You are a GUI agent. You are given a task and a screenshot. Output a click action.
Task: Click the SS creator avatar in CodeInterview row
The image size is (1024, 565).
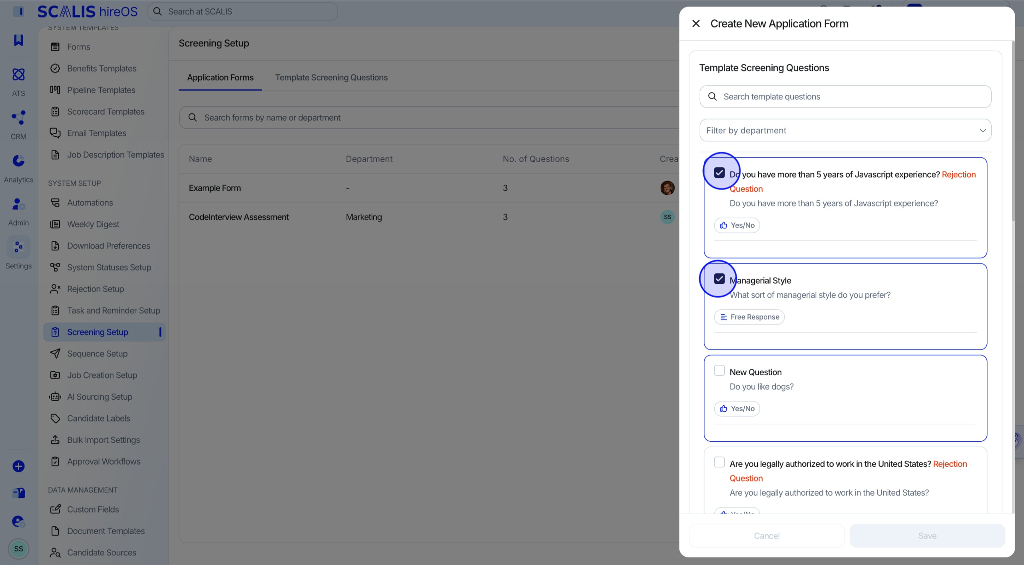click(x=667, y=217)
